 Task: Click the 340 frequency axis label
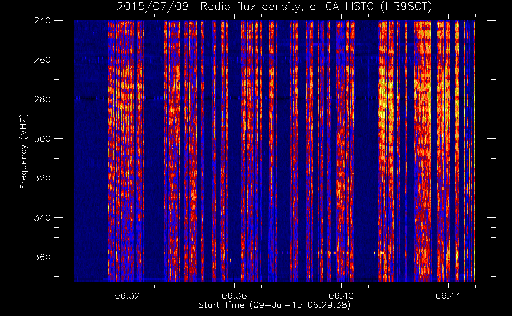42,218
